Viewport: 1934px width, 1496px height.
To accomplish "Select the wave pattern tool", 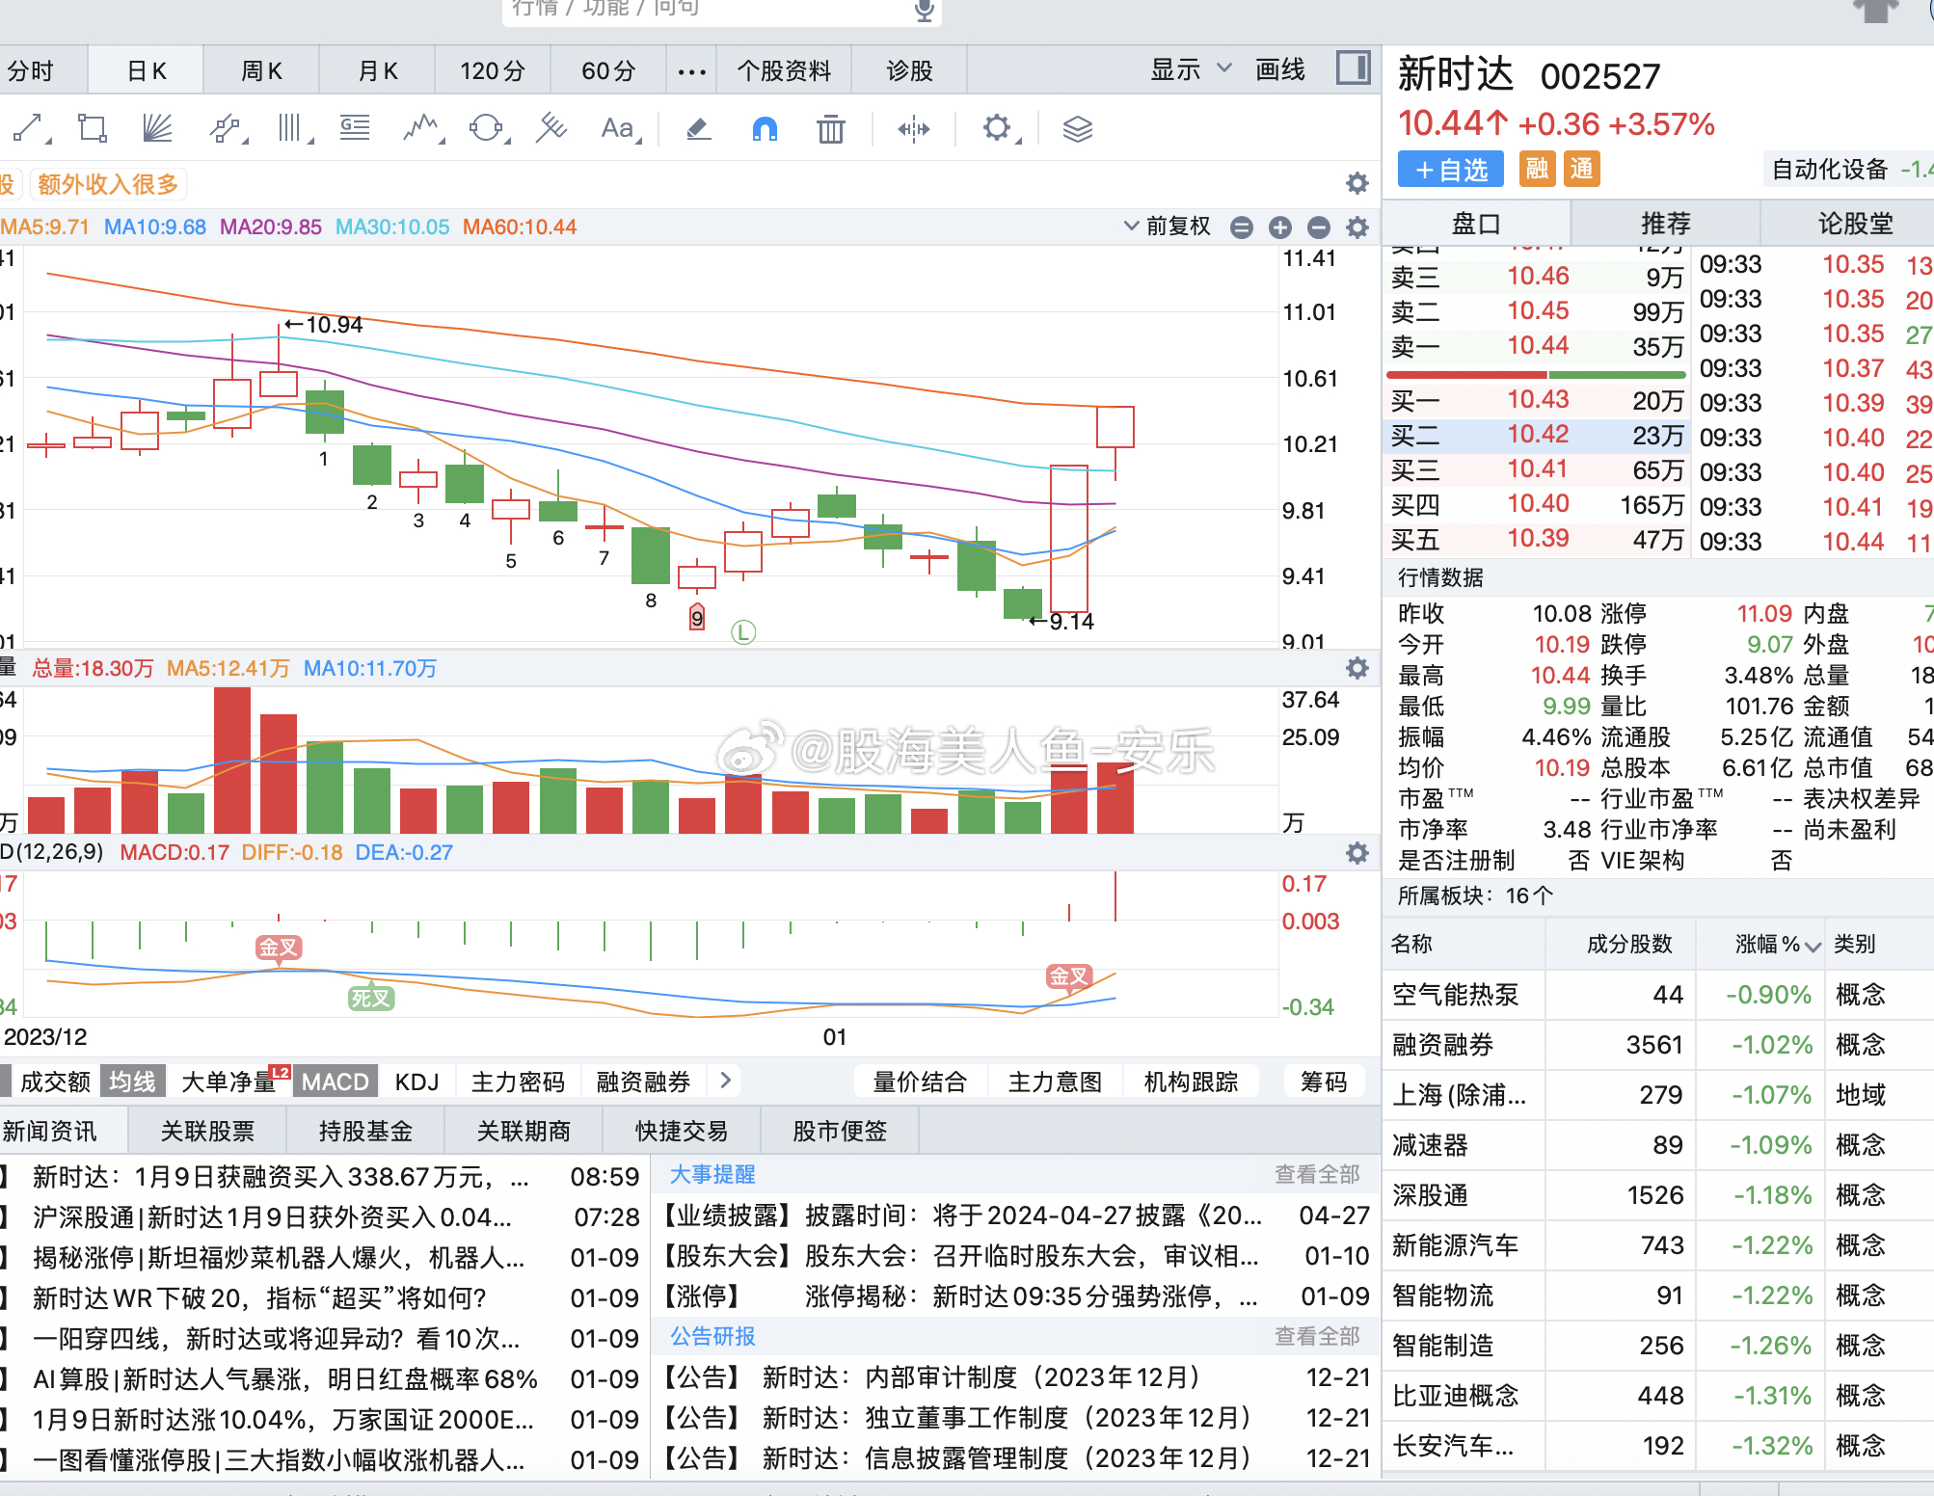I will pyautogui.click(x=421, y=128).
